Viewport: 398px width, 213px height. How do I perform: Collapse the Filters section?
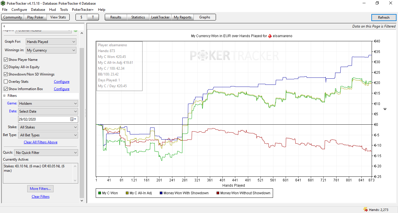tap(4, 96)
